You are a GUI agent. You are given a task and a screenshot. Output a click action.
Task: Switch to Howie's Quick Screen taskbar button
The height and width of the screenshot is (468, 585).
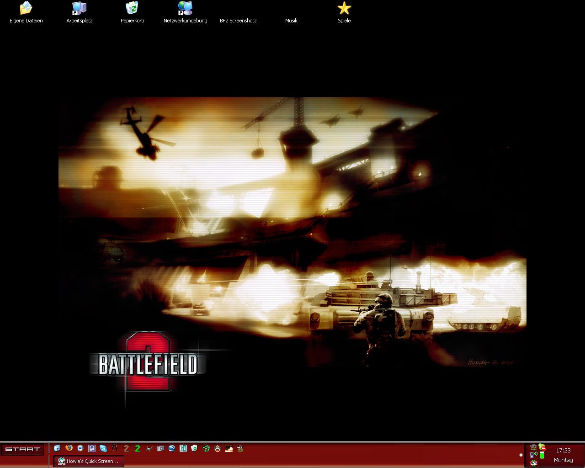[x=89, y=461]
